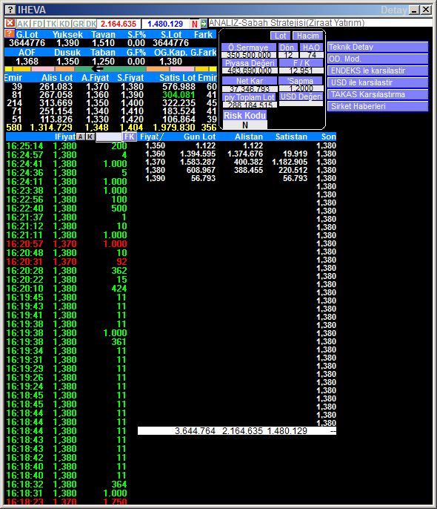Click the small A button beside IFiyat

[80, 137]
